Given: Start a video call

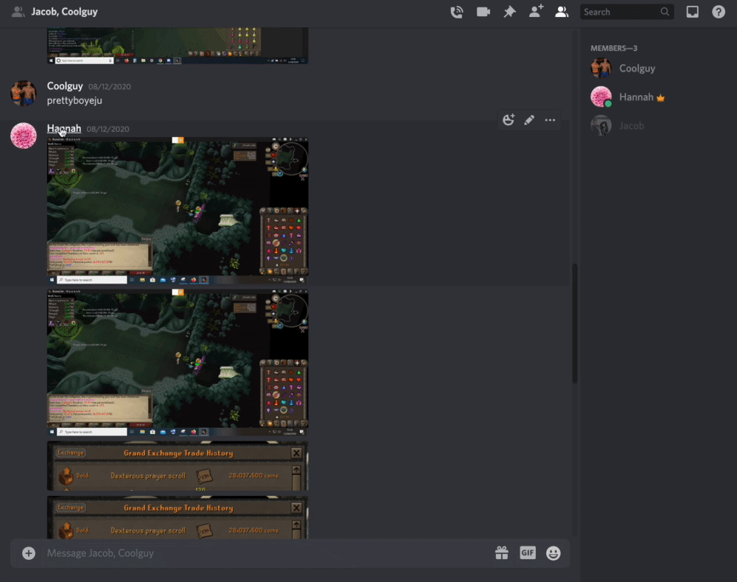Looking at the screenshot, I should (x=483, y=12).
